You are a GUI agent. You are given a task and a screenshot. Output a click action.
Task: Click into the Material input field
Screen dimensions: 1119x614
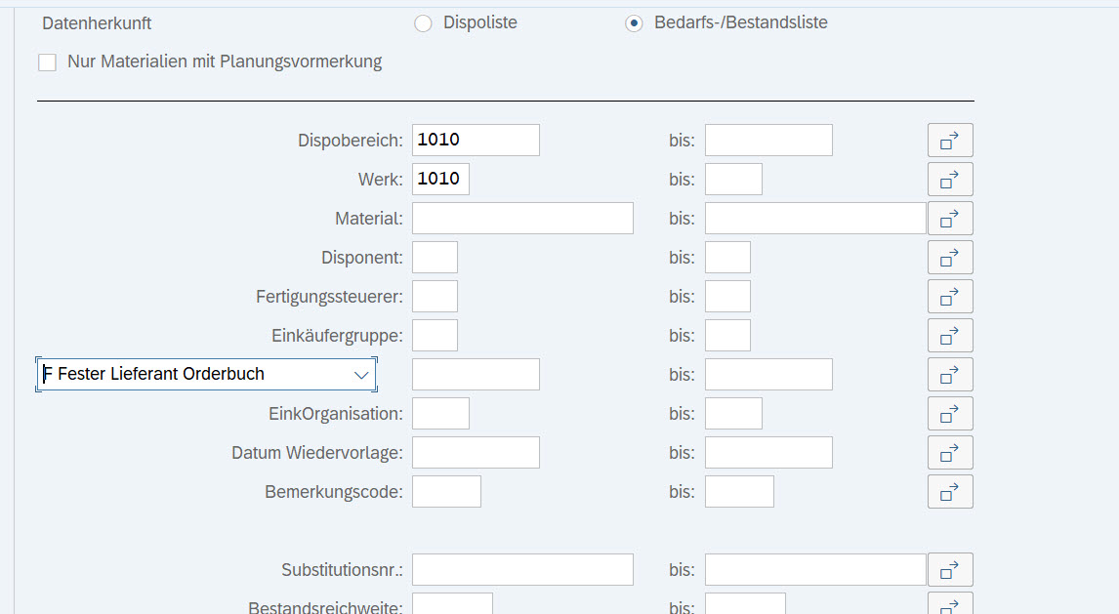[x=522, y=219]
